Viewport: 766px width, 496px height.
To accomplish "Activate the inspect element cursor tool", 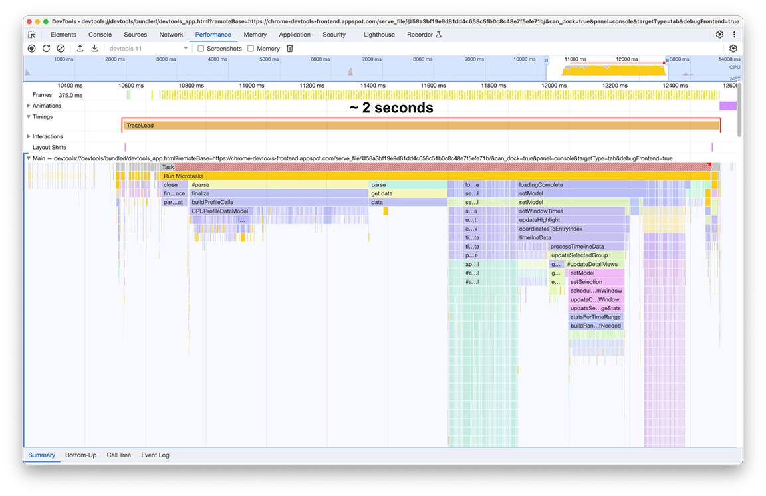I will 31,34.
